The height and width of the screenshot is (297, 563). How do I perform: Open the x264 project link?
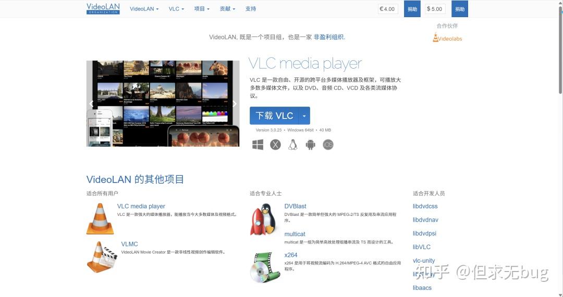point(291,255)
